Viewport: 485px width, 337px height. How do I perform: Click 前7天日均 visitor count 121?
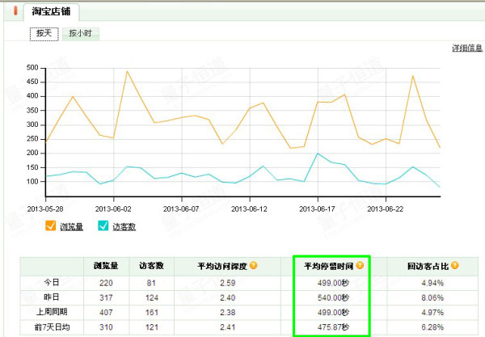coord(152,327)
